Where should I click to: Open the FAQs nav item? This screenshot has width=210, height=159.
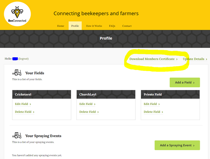pos(112,26)
